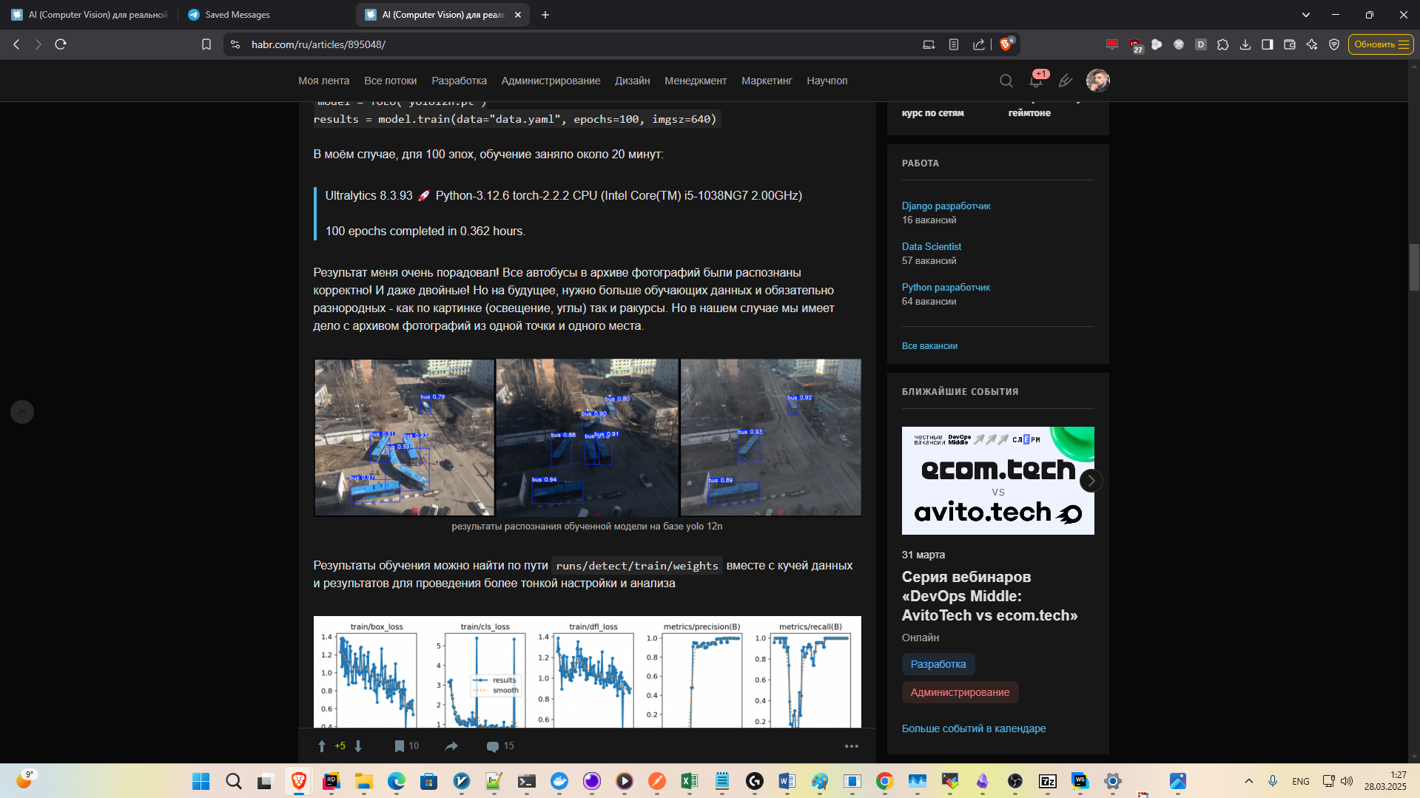Open the tab search dropdown chevron

[x=1306, y=15]
